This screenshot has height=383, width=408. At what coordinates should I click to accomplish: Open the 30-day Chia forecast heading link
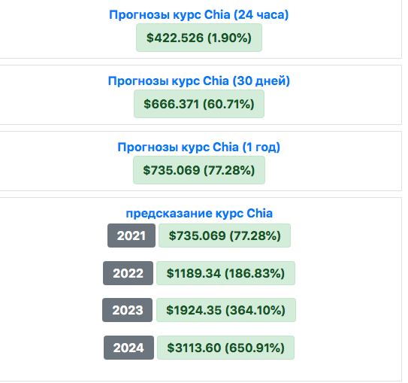pyautogui.click(x=199, y=81)
